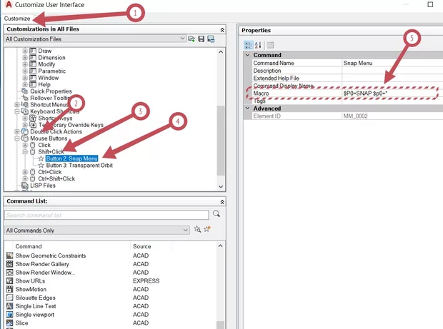Click the Extended Help File field
Viewport: 443px width, 329px height.
[x=392, y=79]
